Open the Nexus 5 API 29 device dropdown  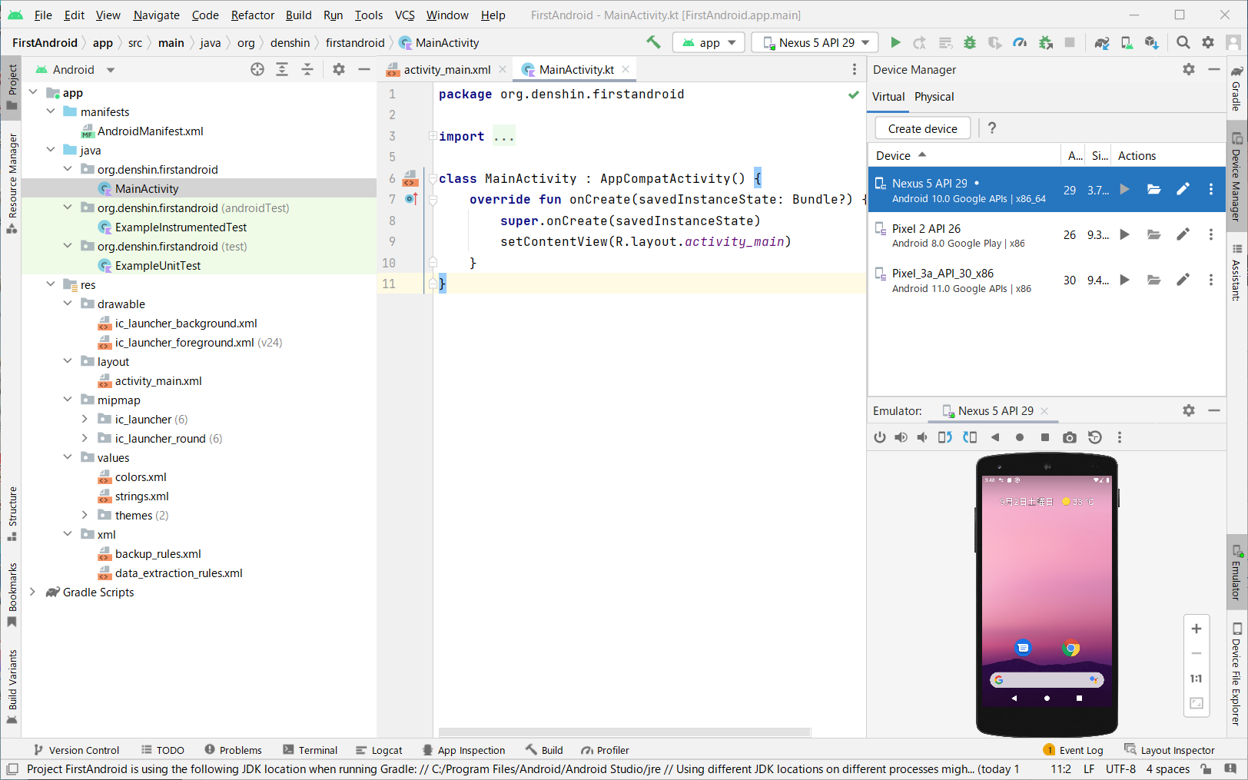814,42
